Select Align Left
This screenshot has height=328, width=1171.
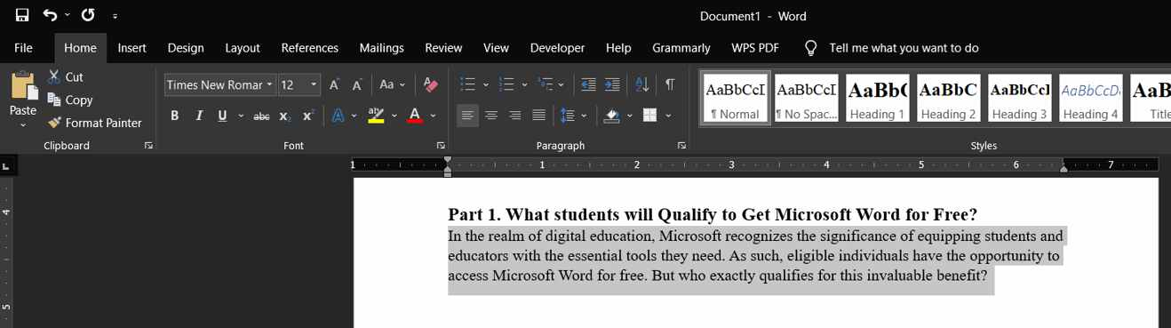click(467, 116)
